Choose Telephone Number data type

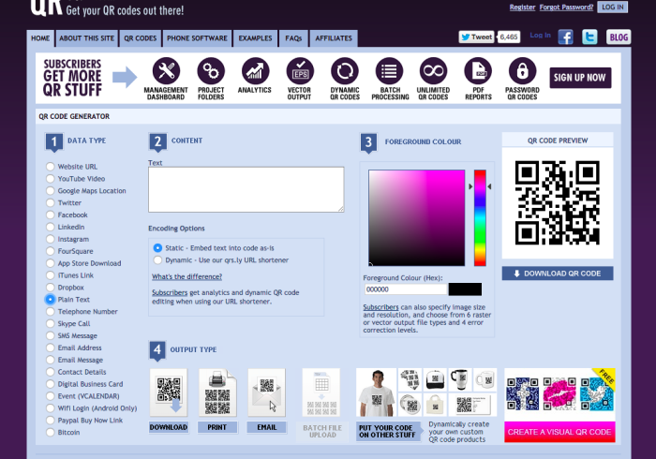coord(51,311)
